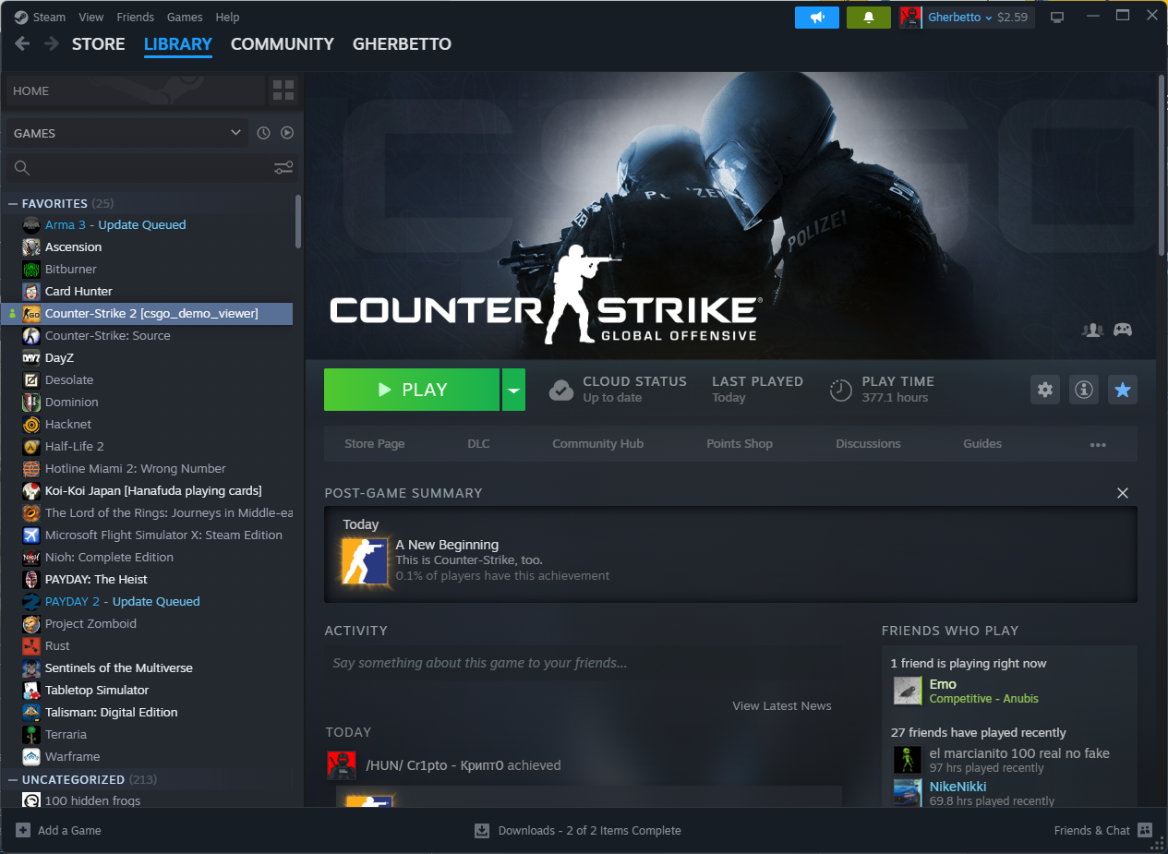Open the Games menu

click(185, 17)
